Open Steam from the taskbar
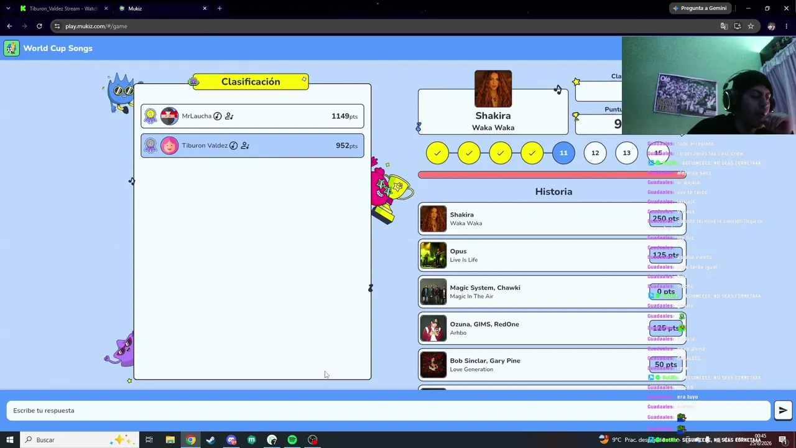 pos(211,440)
